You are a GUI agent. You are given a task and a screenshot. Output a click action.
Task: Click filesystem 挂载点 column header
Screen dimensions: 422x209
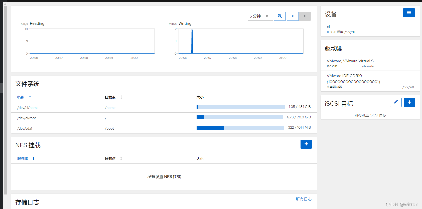[x=110, y=97]
